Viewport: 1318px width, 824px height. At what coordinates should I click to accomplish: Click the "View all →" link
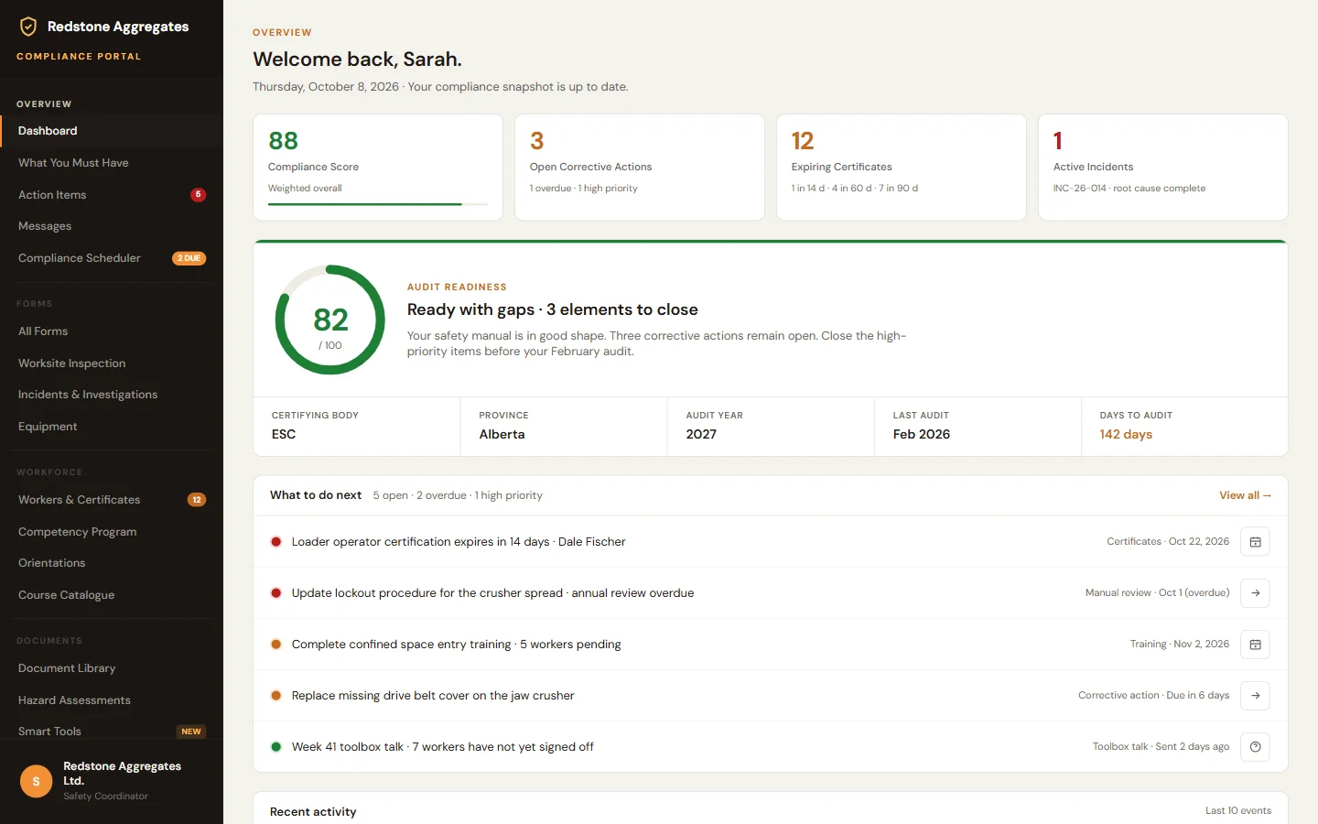pos(1245,495)
